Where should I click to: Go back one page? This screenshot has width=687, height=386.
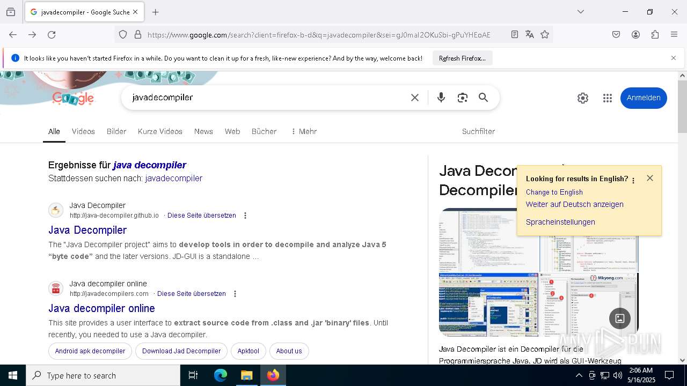(13, 34)
